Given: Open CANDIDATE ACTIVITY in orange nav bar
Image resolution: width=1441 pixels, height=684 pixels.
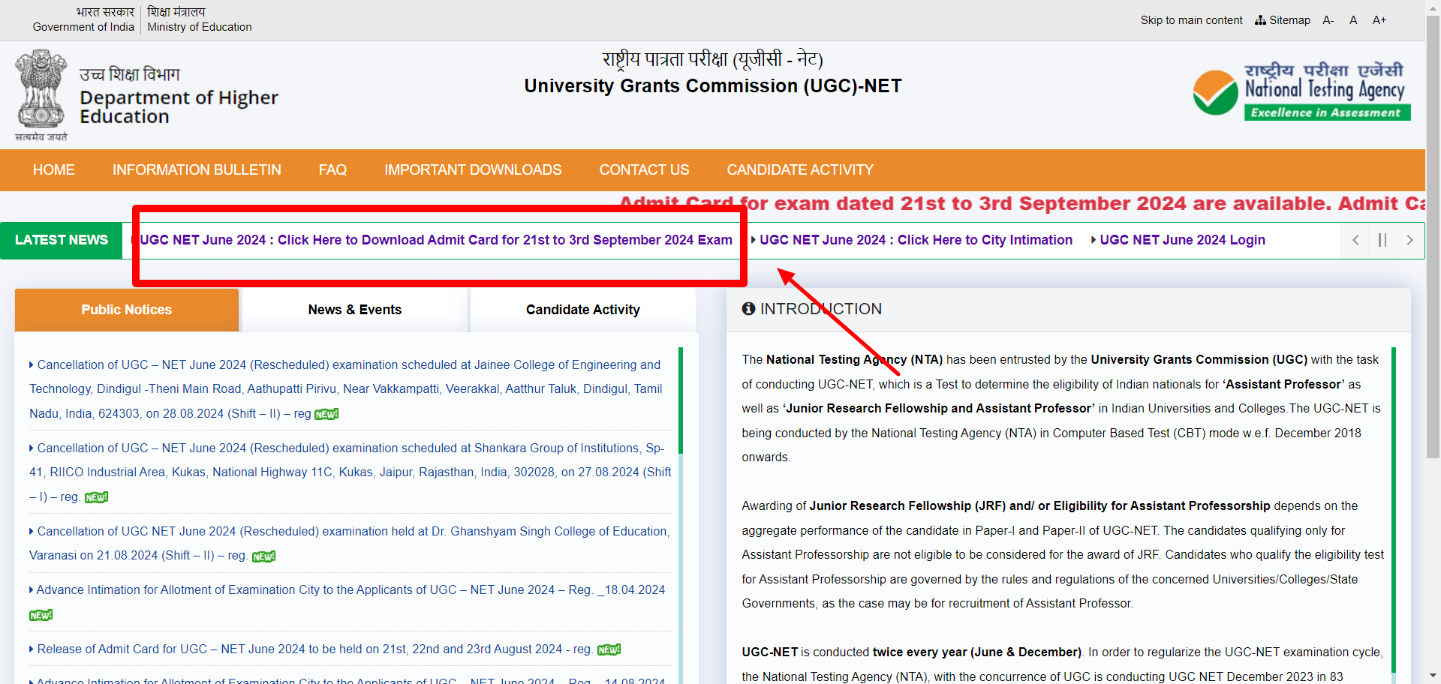Looking at the screenshot, I should (x=800, y=170).
